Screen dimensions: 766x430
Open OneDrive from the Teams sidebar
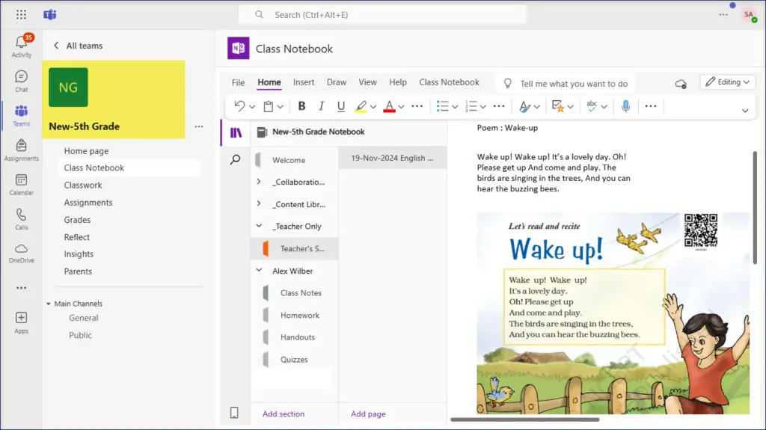(22, 253)
